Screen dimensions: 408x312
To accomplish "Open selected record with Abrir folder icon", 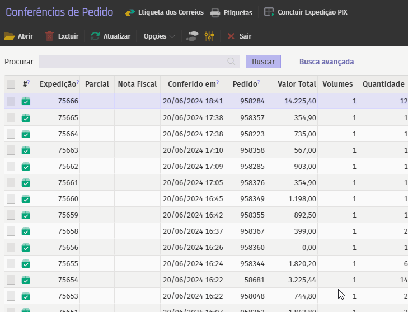I will [9, 36].
